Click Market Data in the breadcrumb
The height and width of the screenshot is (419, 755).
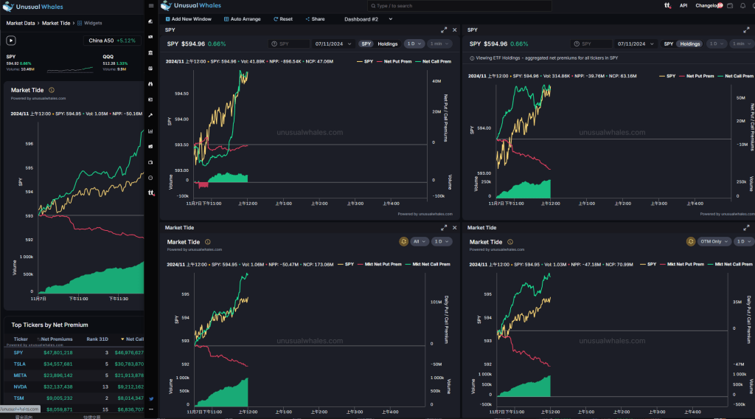(x=21, y=23)
